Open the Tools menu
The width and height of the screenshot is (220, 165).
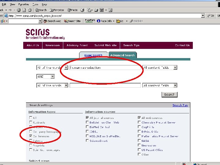coord(35,4)
